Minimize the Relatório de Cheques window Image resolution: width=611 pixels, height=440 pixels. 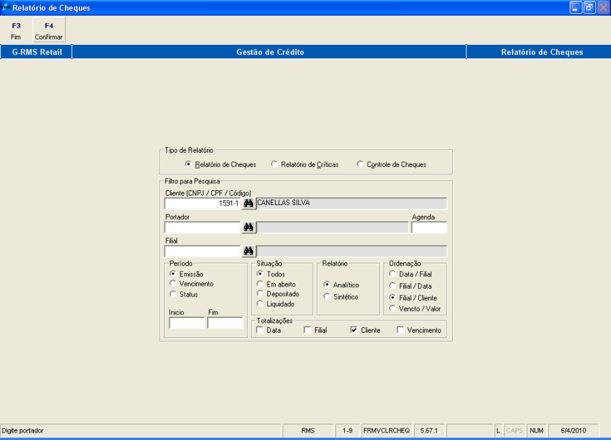click(576, 7)
